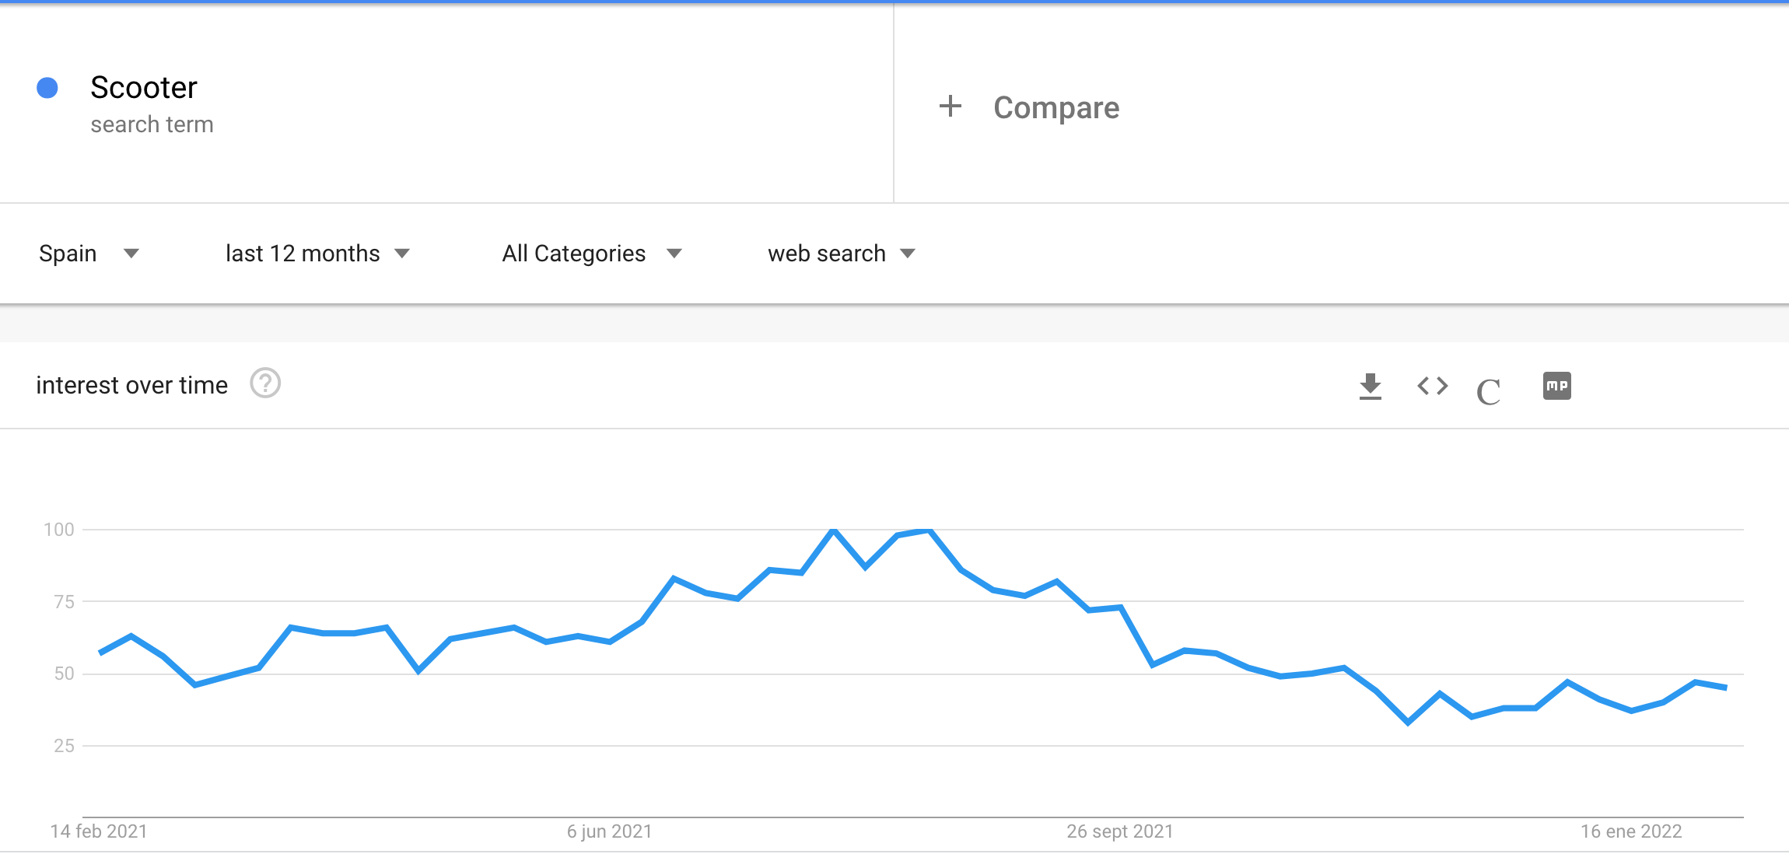This screenshot has width=1789, height=854.
Task: Click the 26 sept 2021 axis label
Action: click(1118, 831)
